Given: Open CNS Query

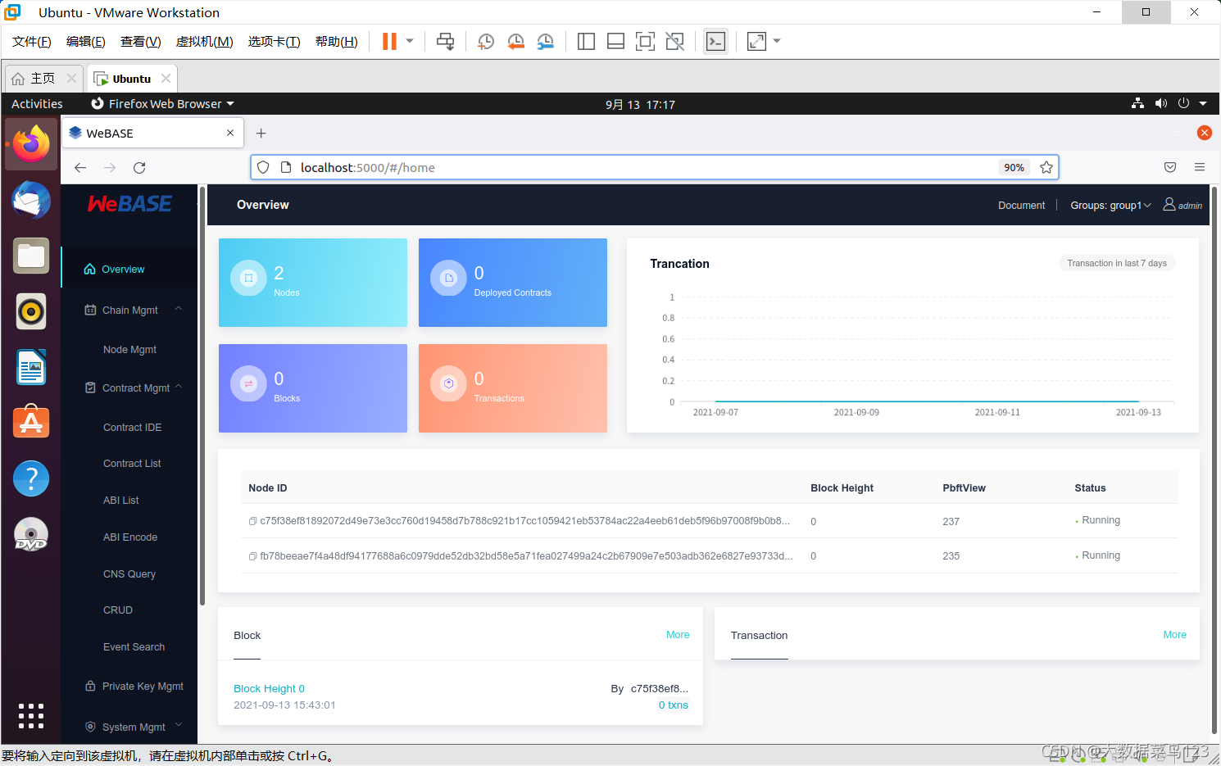Looking at the screenshot, I should click(129, 574).
